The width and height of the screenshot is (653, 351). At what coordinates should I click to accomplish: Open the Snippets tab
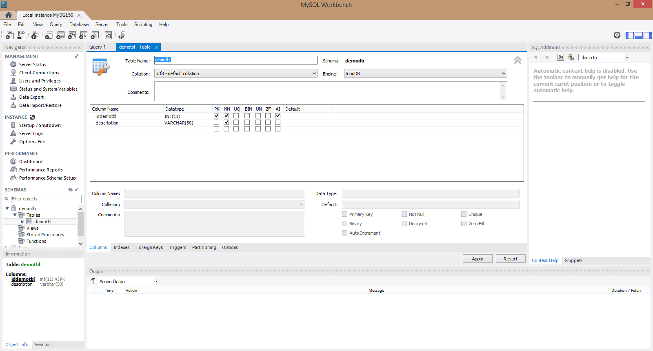point(573,260)
